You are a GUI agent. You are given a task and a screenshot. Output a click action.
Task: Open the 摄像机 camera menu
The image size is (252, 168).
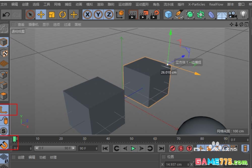[x=33, y=24]
